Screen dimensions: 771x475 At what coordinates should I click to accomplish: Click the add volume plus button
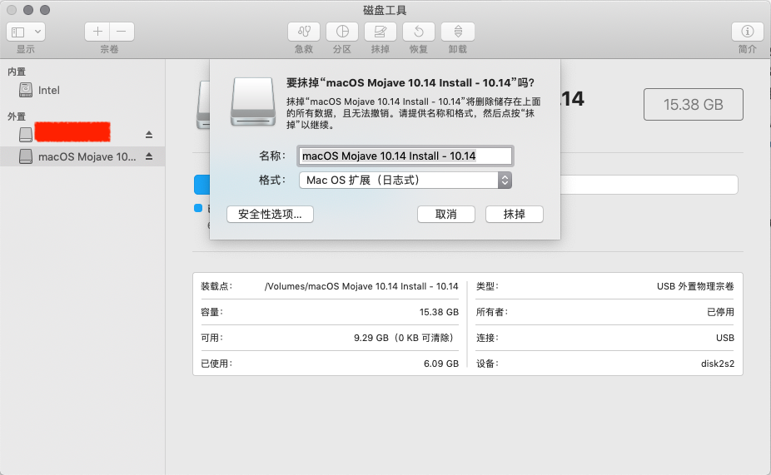(97, 32)
